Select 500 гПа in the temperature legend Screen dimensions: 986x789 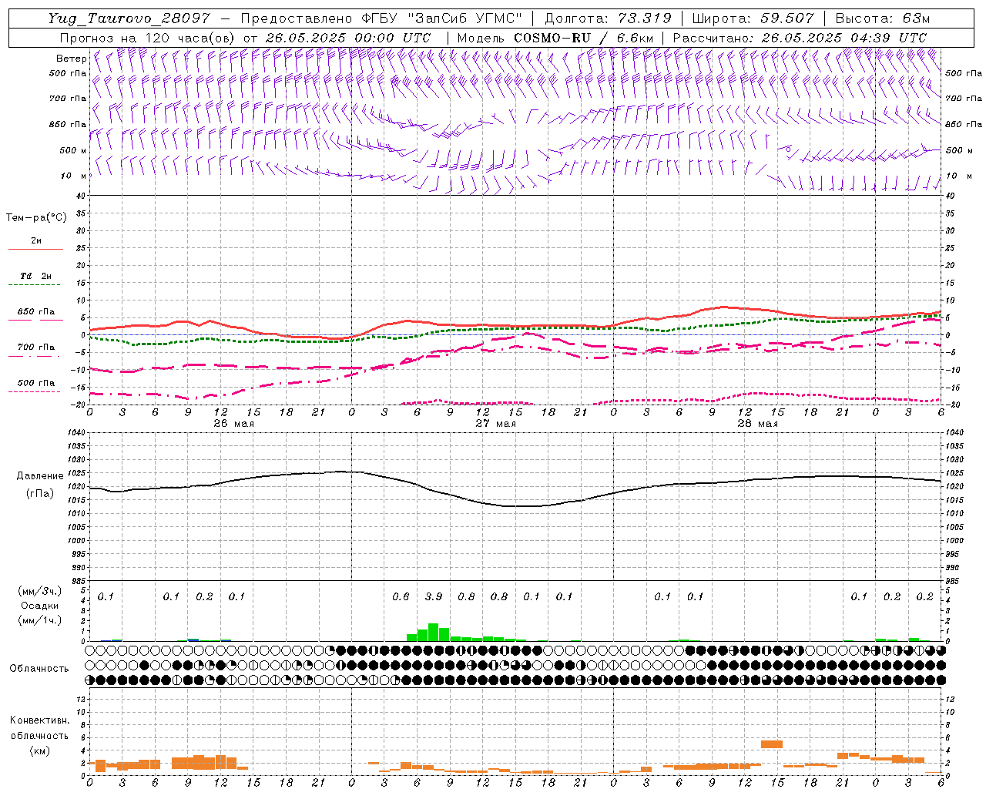tap(36, 383)
